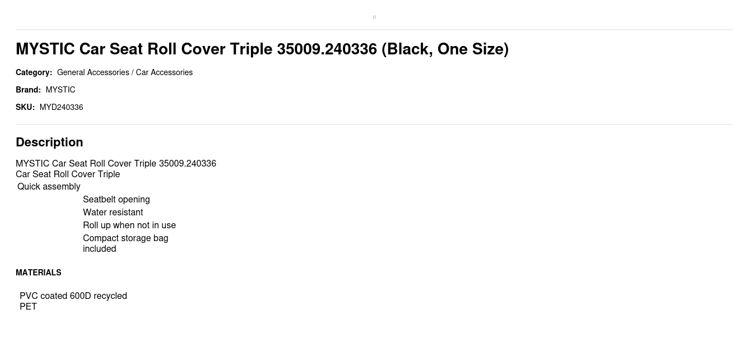Click the Water resistant feature
744x341 pixels.
113,212
